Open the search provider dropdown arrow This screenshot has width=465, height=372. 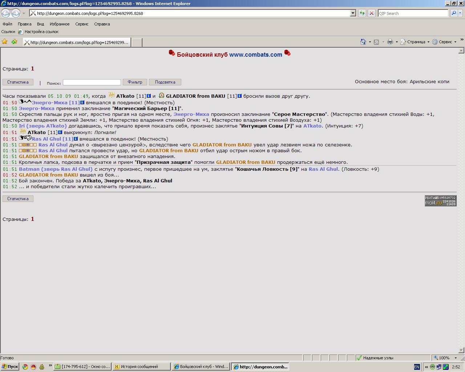tap(460, 13)
